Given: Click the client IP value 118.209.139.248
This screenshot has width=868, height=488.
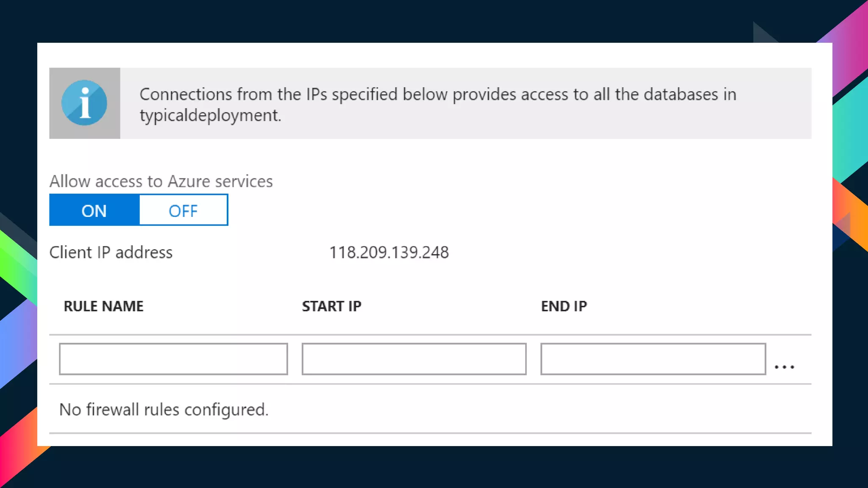Looking at the screenshot, I should click(389, 252).
